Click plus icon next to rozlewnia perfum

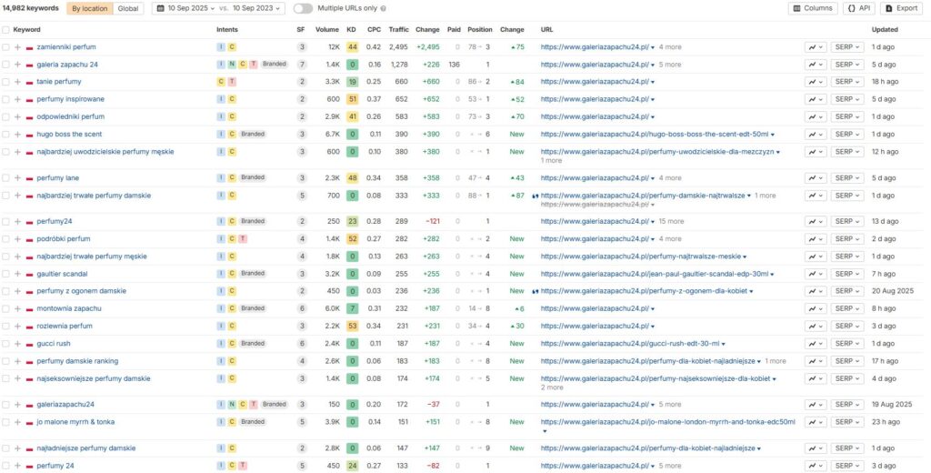[18, 326]
